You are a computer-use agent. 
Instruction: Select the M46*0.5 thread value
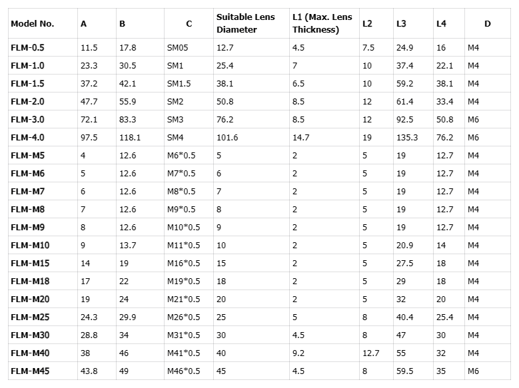pos(183,371)
